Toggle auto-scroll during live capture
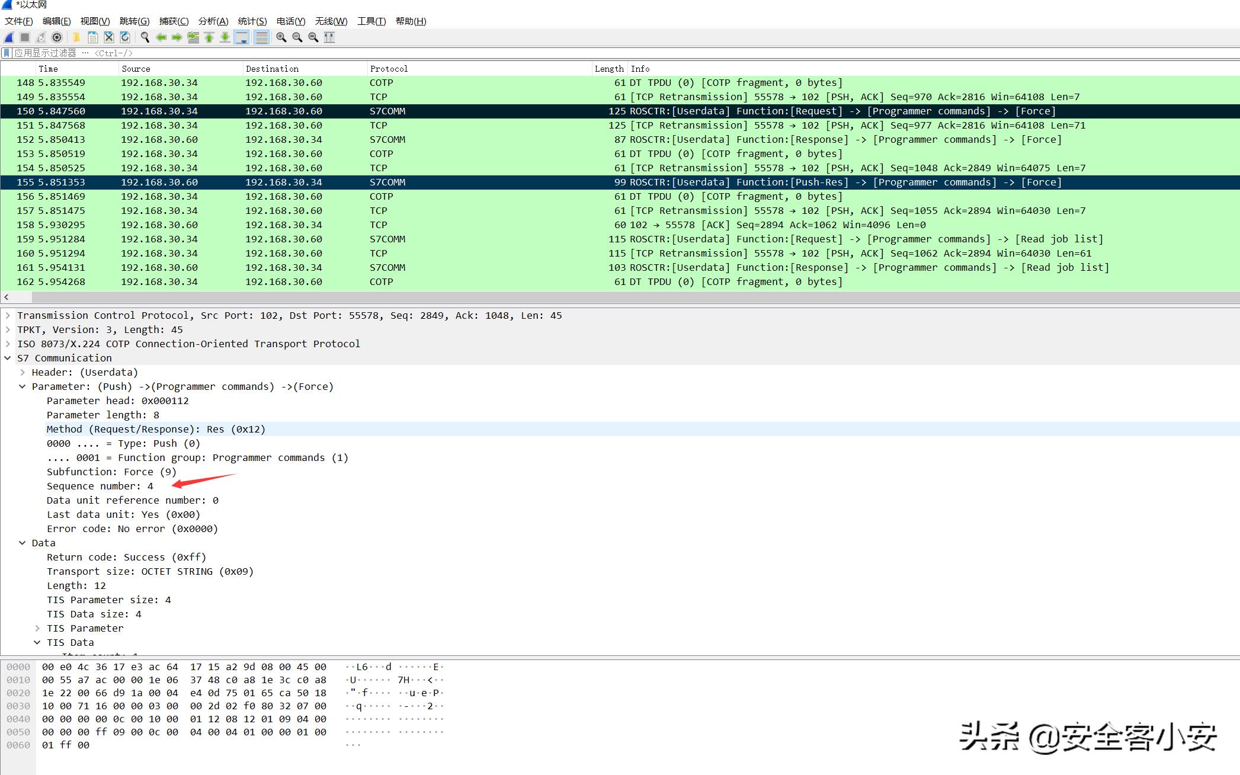This screenshot has width=1240, height=775. coord(242,37)
